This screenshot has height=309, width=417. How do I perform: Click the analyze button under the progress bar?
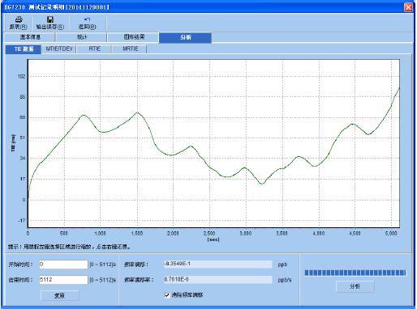point(355,286)
